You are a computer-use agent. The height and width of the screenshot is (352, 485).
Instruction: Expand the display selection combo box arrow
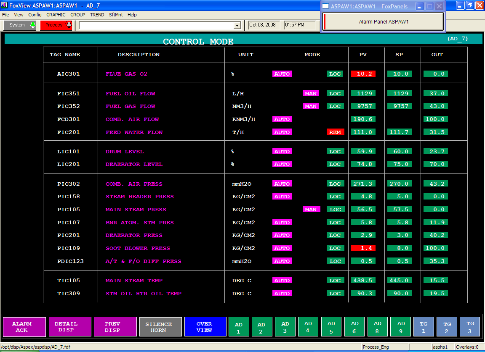[237, 26]
